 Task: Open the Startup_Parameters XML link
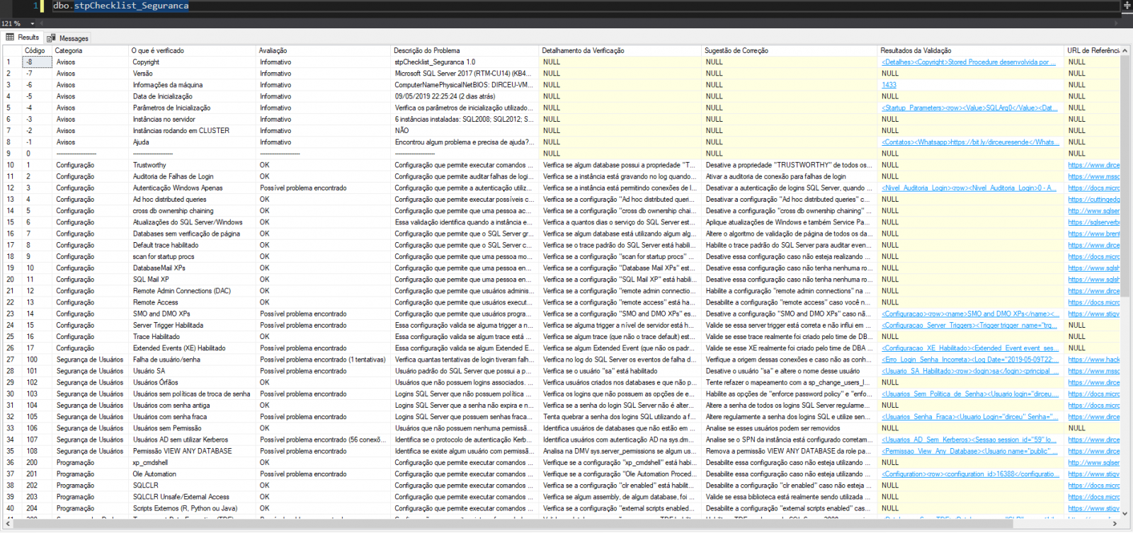[969, 108]
